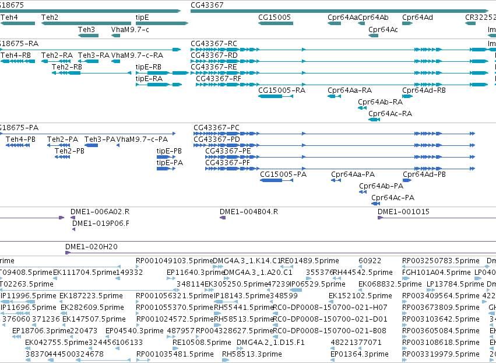Open transcript Cpr64Ab-RA
Viewport: 496px width, 363px height.
coord(362,108)
